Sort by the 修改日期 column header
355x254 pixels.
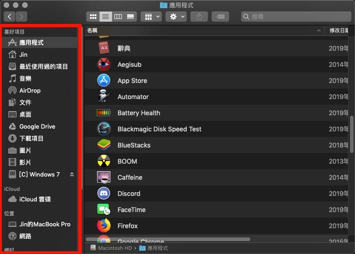[339, 30]
